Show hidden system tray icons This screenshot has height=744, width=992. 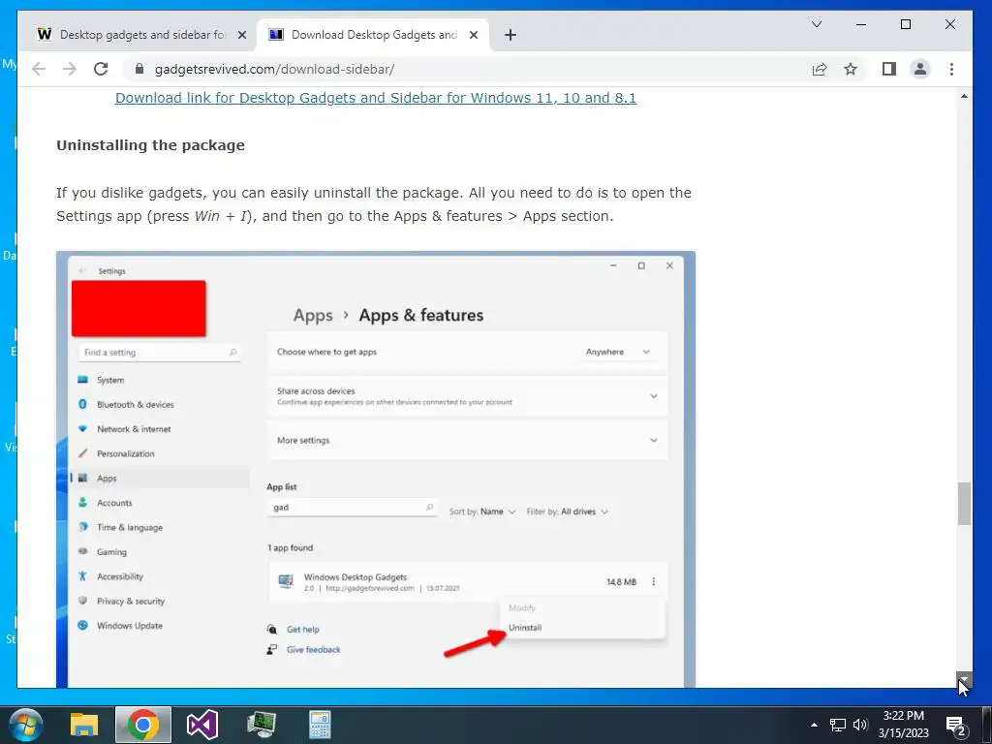point(814,725)
